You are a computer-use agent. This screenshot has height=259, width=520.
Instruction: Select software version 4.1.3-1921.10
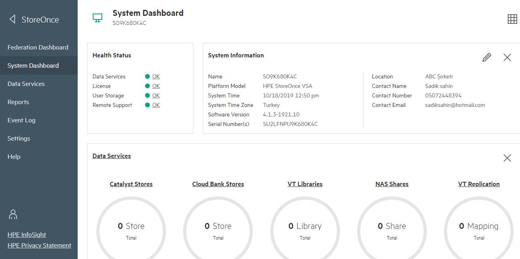[x=281, y=114]
